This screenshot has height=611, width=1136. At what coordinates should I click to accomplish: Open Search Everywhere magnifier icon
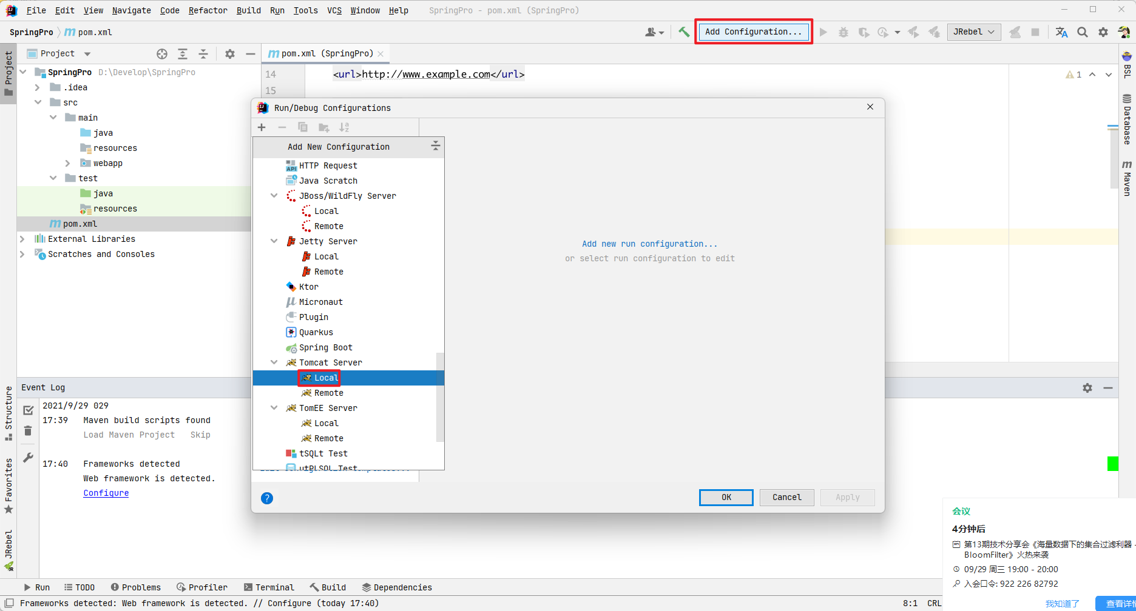(1082, 32)
